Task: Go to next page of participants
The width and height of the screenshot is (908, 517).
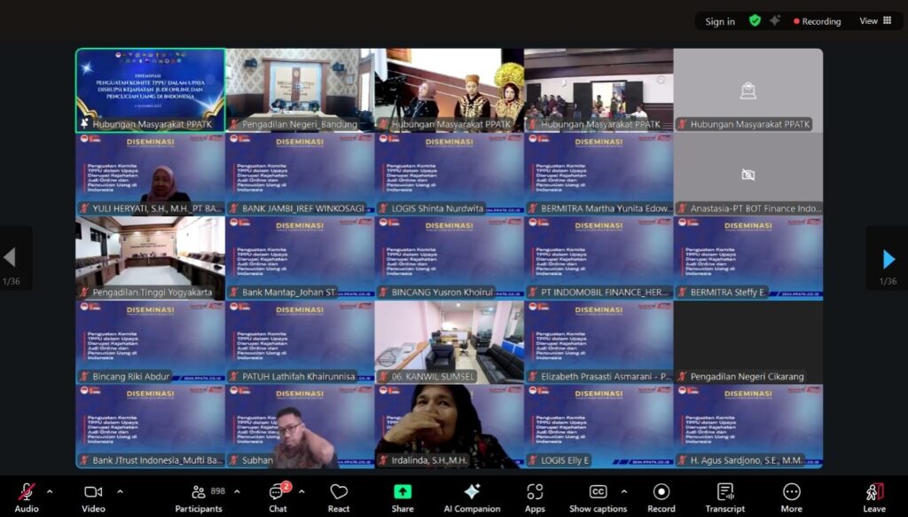Action: pos(888,259)
